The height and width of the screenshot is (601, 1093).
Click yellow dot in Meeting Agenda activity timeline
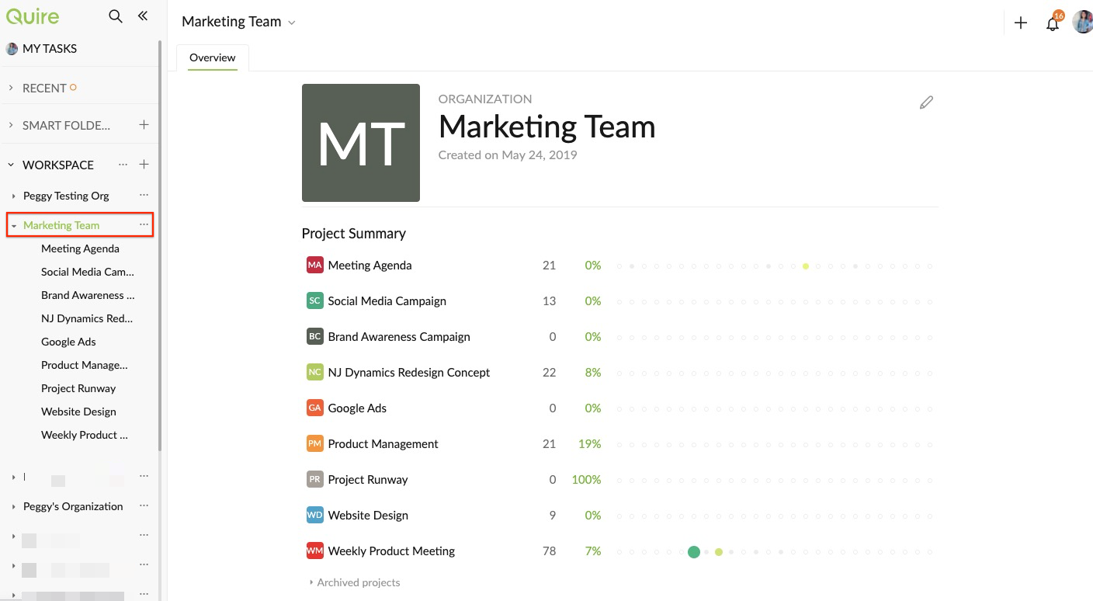pos(806,266)
